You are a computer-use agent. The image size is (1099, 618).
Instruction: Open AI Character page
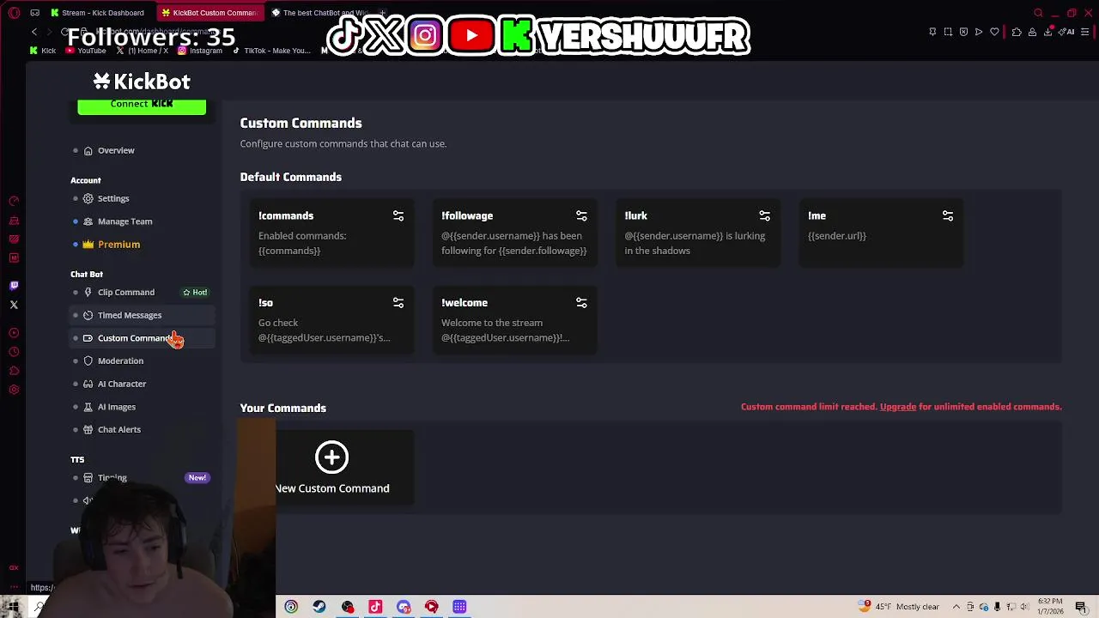(121, 384)
